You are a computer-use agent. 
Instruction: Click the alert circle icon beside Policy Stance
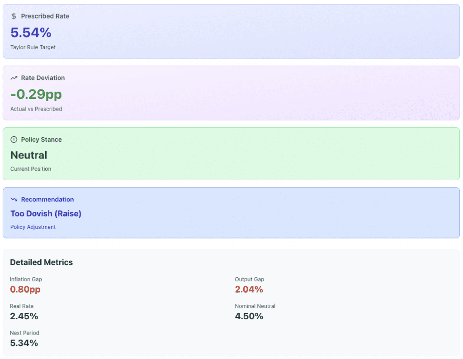14,140
